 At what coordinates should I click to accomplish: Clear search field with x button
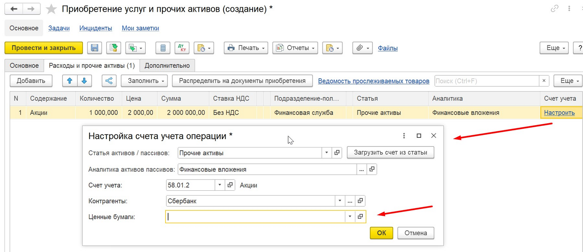pos(544,81)
